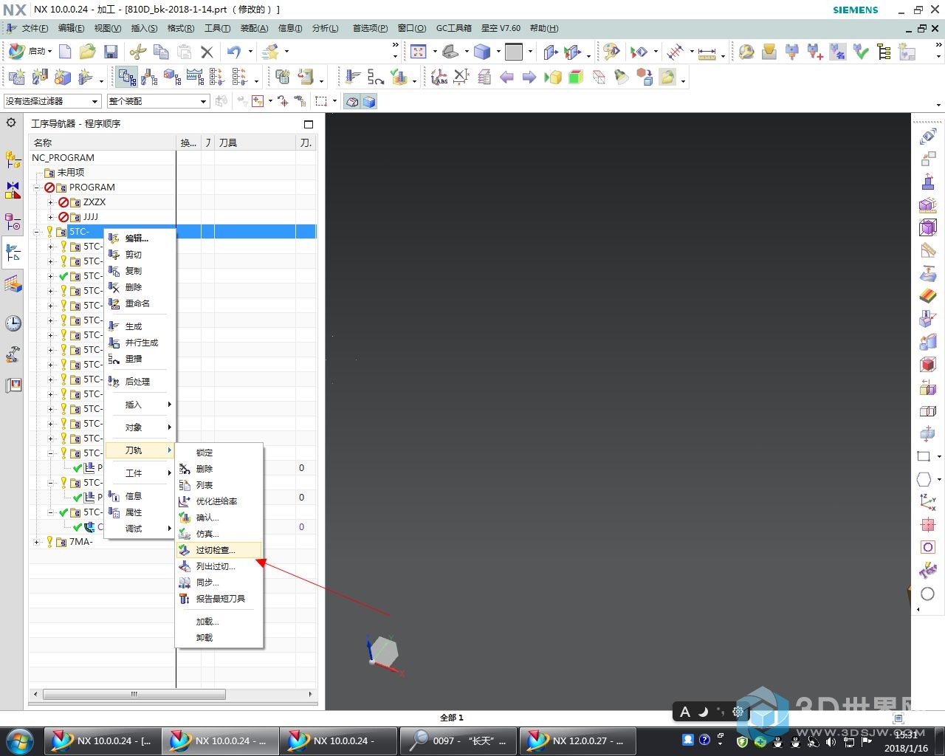Click the Undo arrow icon
Viewport: 945px width, 756px height.
[233, 52]
